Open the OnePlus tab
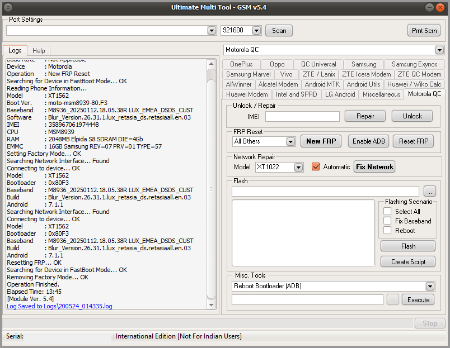450x348 pixels. click(241, 64)
